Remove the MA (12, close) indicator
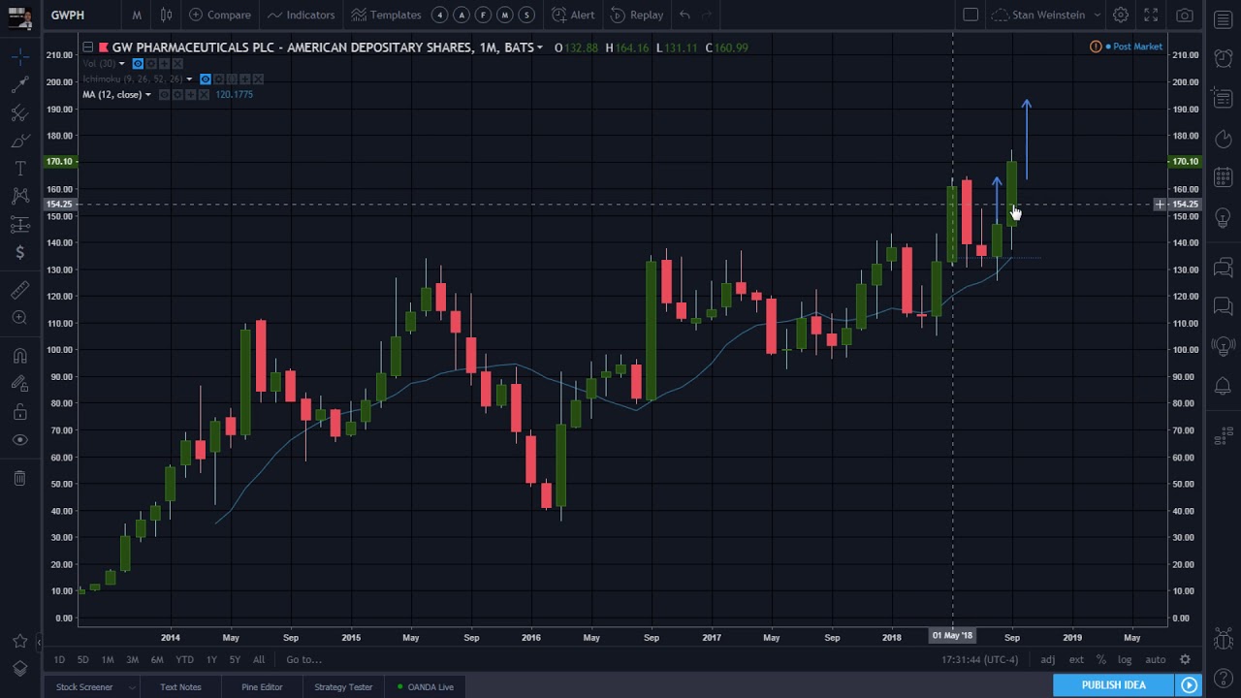 pos(204,95)
